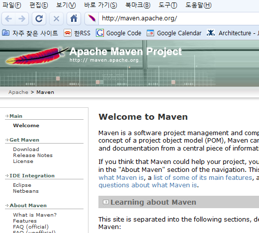Go back with the Back arrow button
The height and width of the screenshot is (233, 259).
point(8,19)
